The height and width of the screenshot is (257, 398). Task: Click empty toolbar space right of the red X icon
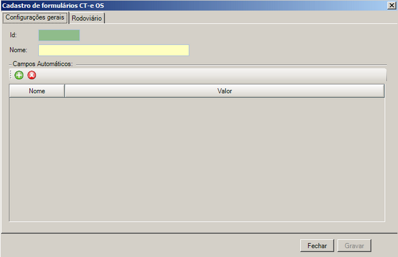(x=210, y=75)
